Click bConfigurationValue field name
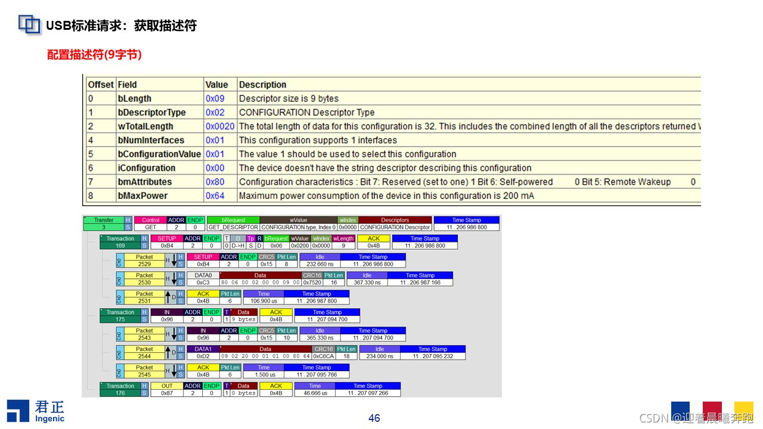763x429 pixels. pyautogui.click(x=160, y=154)
